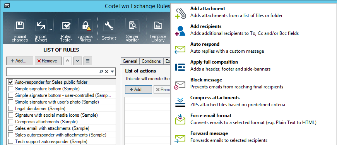Add a new rule to the list
Screen dimensions: 337x145
point(20,61)
